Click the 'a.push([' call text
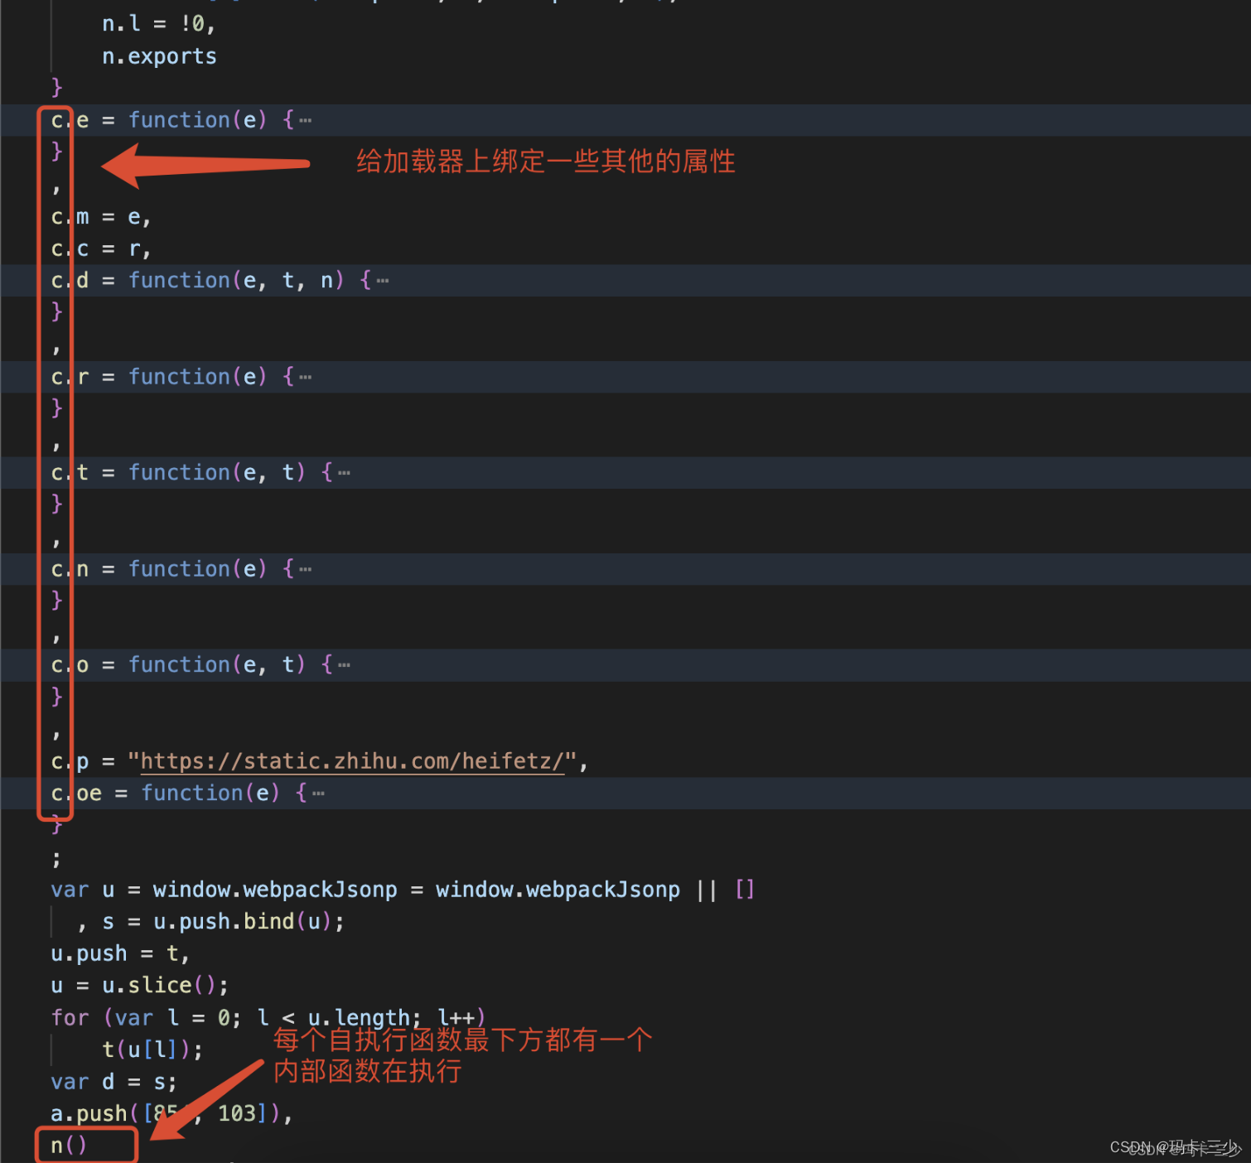The width and height of the screenshot is (1251, 1163). coord(101,1113)
